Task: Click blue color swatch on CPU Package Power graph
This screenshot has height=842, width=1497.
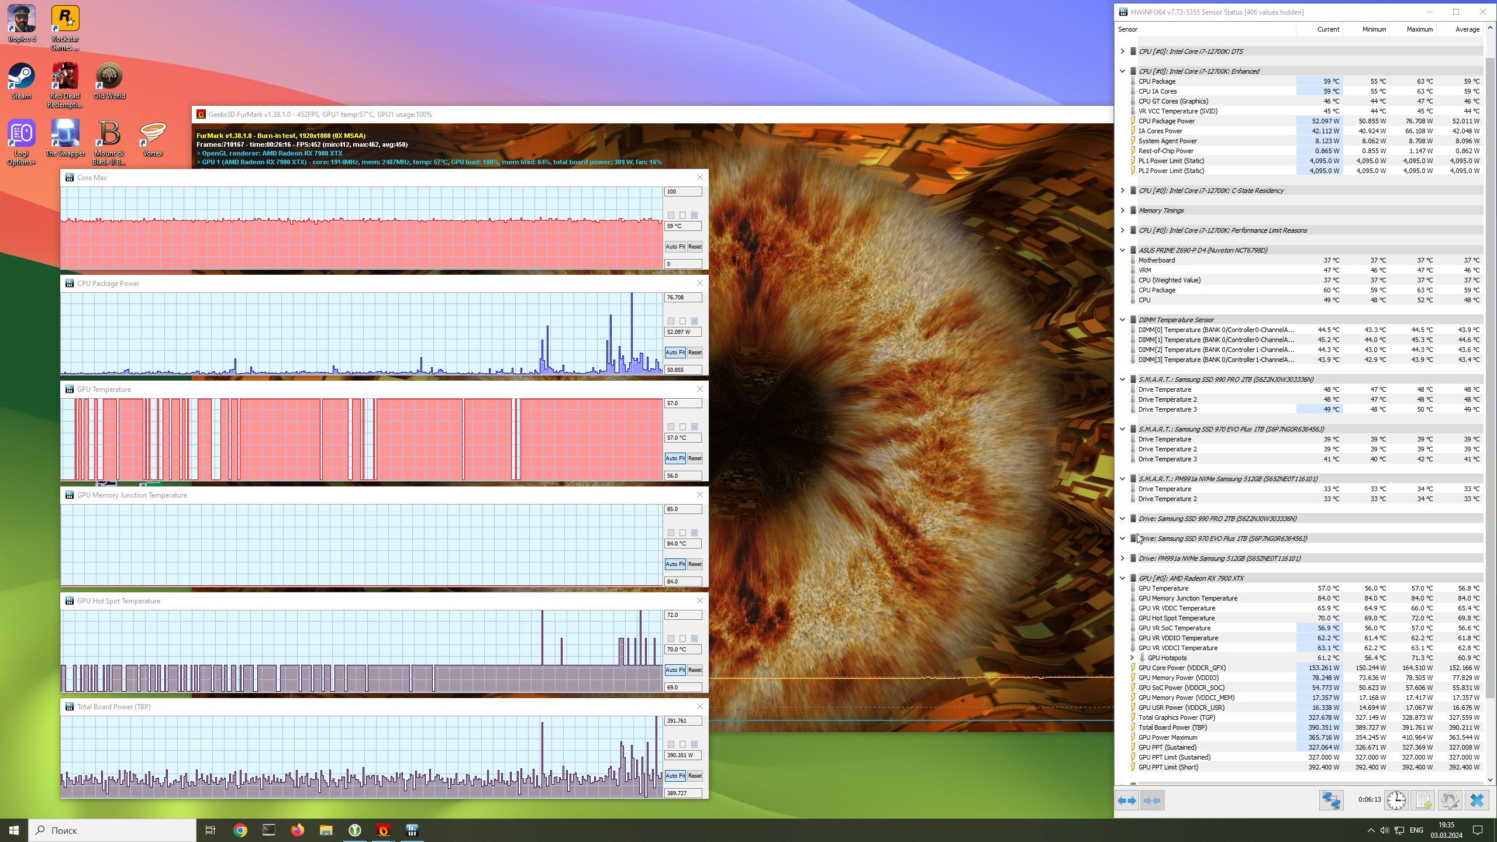Action: (x=694, y=321)
